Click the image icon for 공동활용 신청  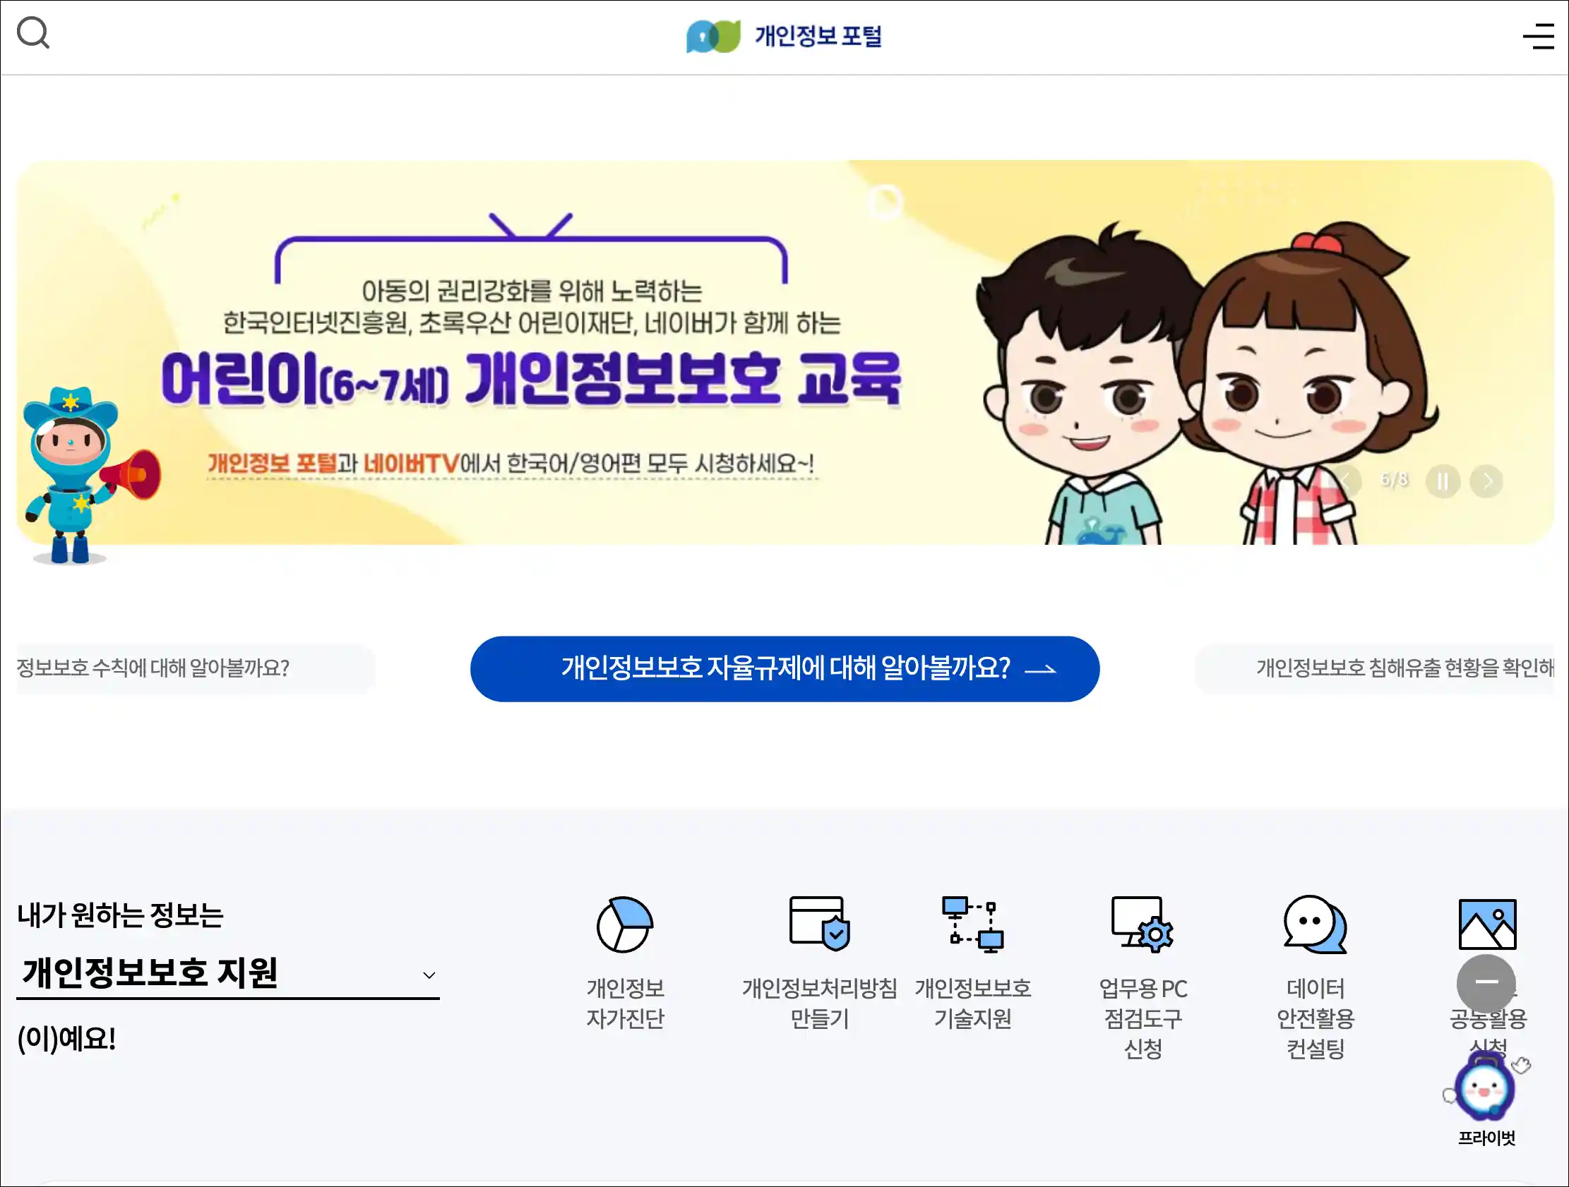point(1487,924)
